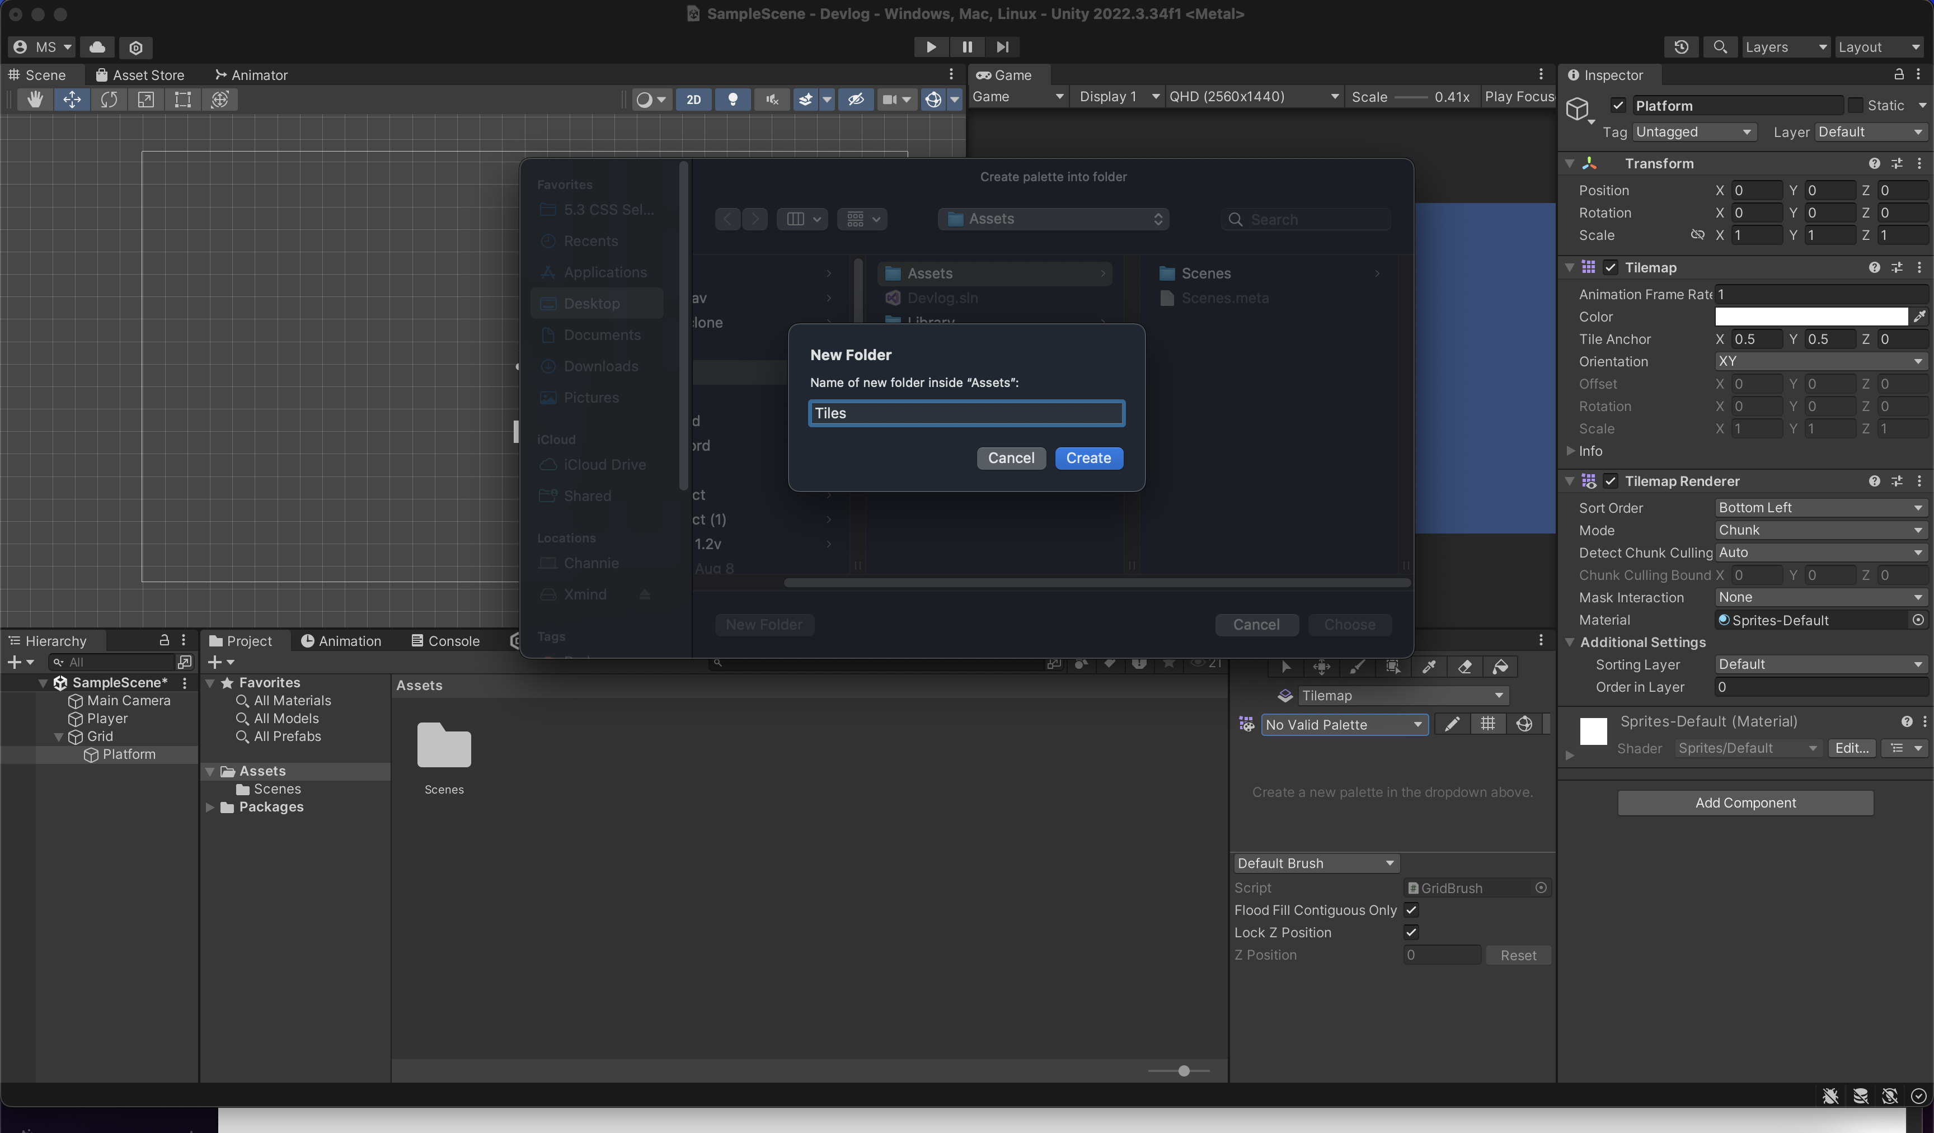Open the Sort Order dropdown
The width and height of the screenshot is (1934, 1133).
[1820, 508]
